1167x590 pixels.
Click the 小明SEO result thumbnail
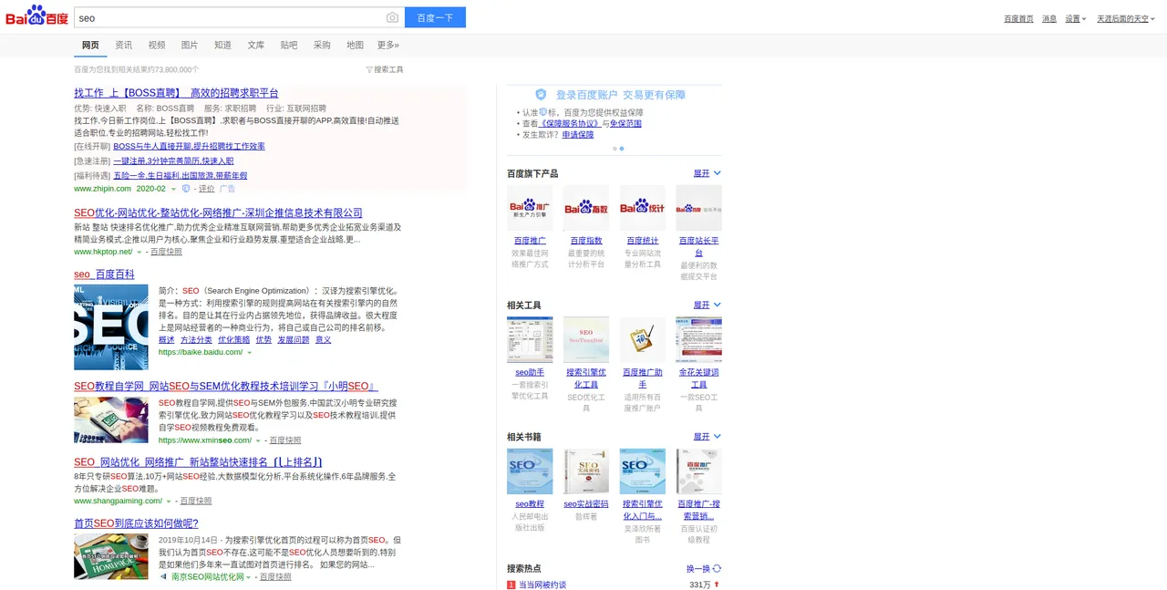pos(111,420)
